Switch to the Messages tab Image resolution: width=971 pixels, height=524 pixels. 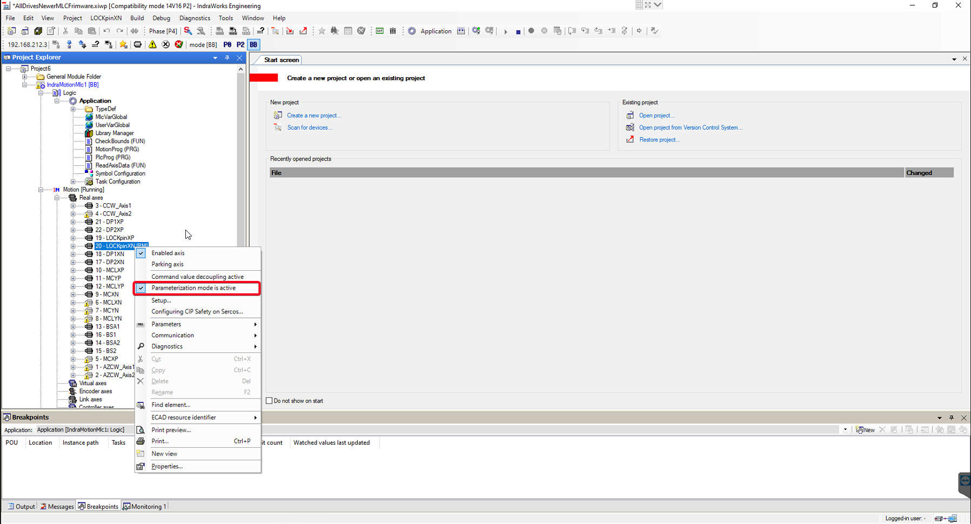57,507
